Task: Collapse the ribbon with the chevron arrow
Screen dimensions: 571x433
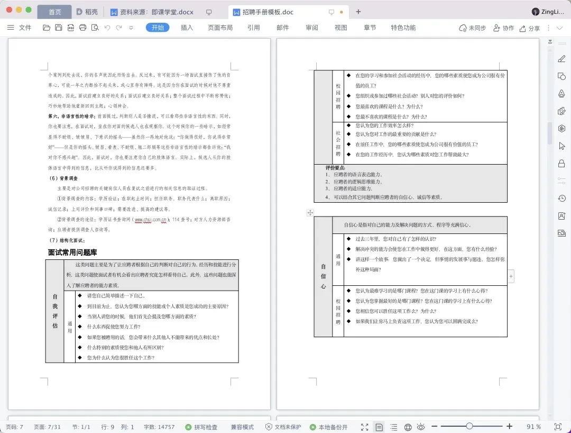Action: (560, 28)
